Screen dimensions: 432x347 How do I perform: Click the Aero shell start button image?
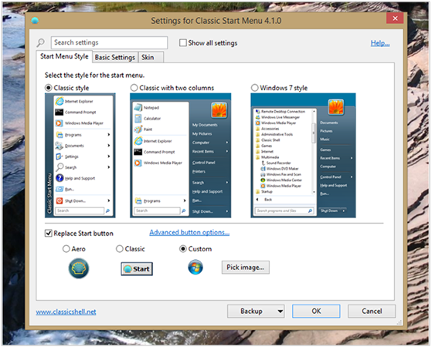click(79, 268)
